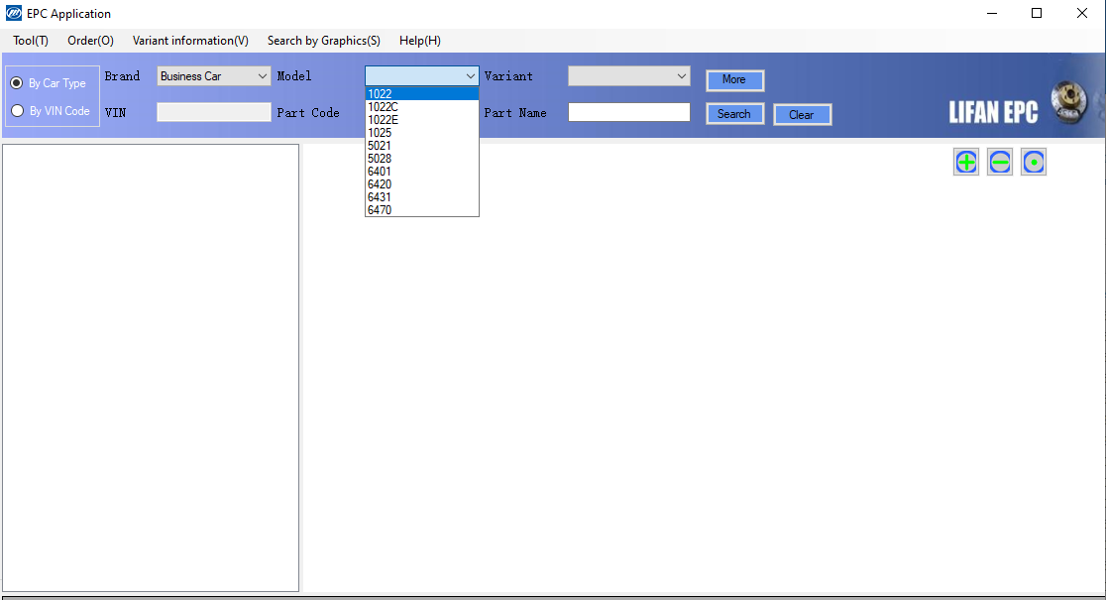1106x600 pixels.
Task: Open the Help(H) menu
Action: [419, 41]
